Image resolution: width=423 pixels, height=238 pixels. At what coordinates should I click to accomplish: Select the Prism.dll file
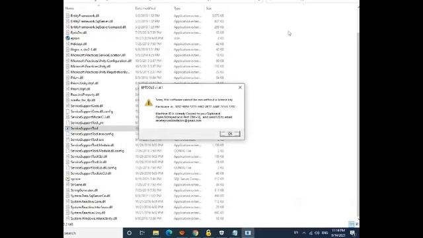77,78
